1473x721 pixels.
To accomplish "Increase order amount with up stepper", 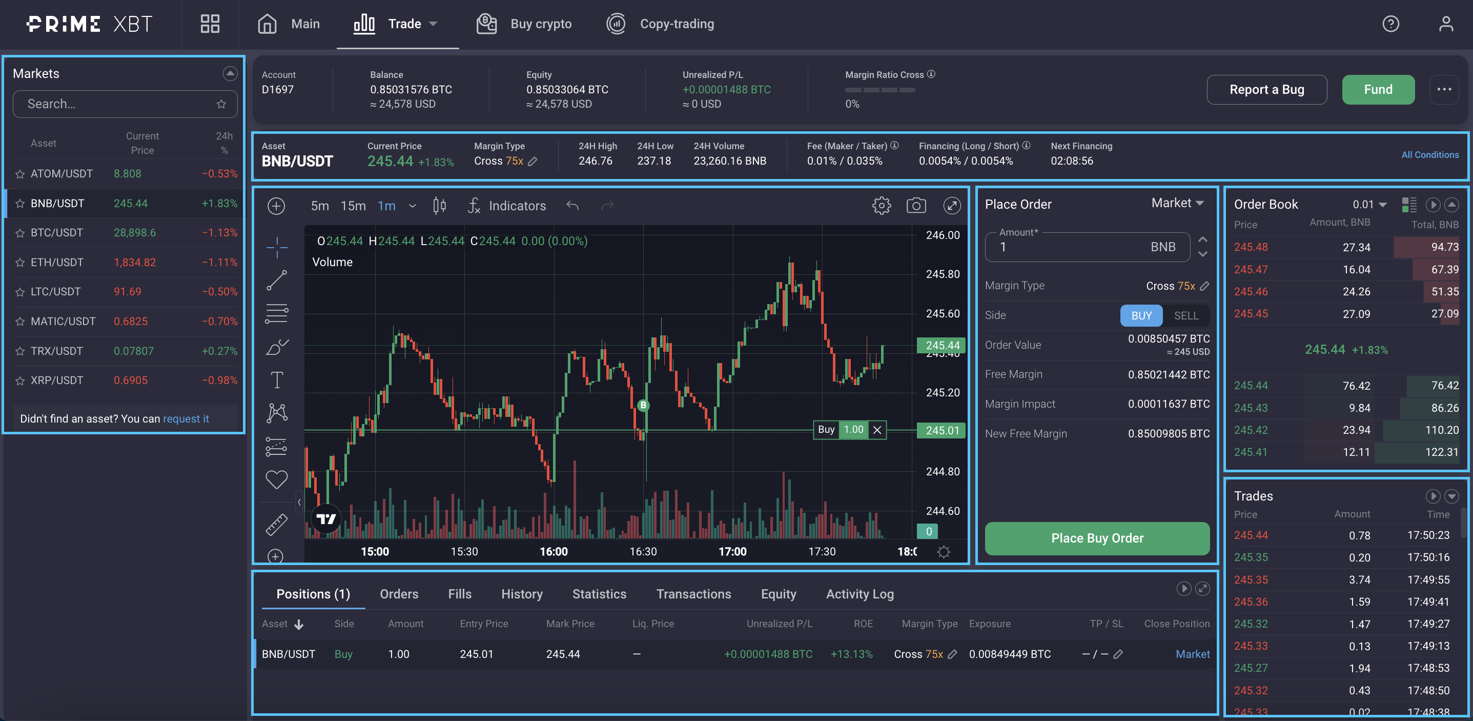I will click(x=1202, y=239).
